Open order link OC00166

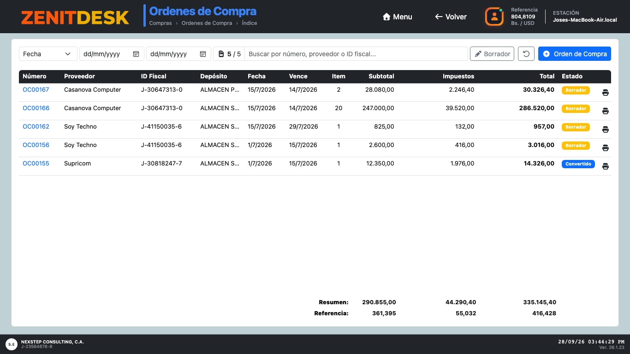click(36, 108)
